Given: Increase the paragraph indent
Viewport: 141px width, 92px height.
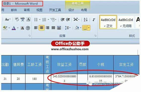Looking at the screenshot, I should [x=68, y=19].
